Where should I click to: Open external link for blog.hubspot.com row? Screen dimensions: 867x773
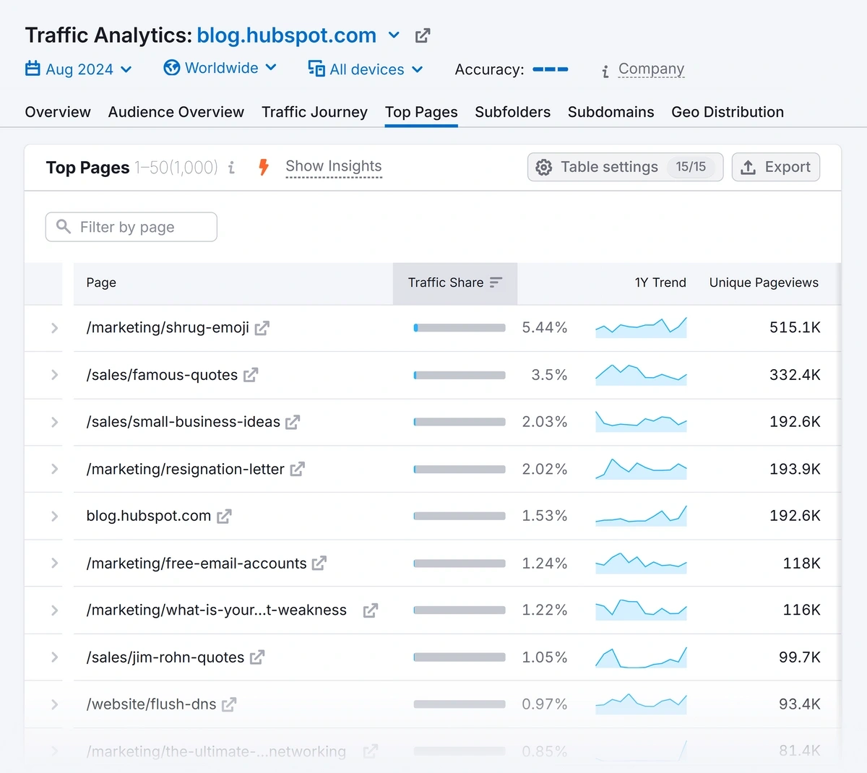point(224,516)
